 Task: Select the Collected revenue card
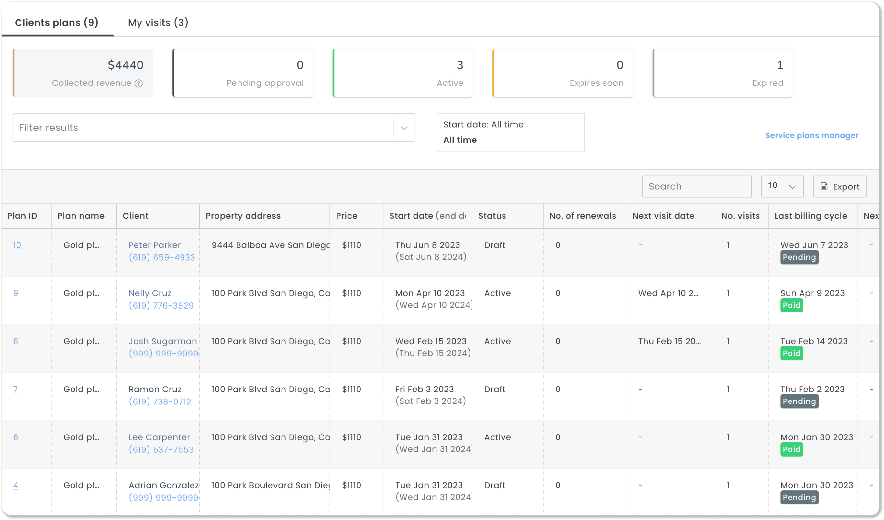click(83, 73)
